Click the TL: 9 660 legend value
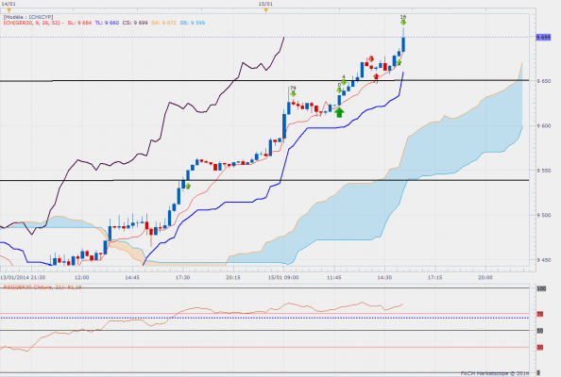Screen dimensions: 561x377 [x=107, y=23]
